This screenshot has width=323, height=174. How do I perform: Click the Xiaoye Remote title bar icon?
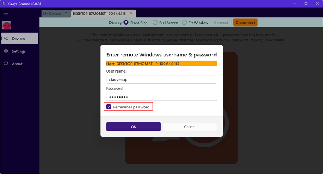coord(4,4)
